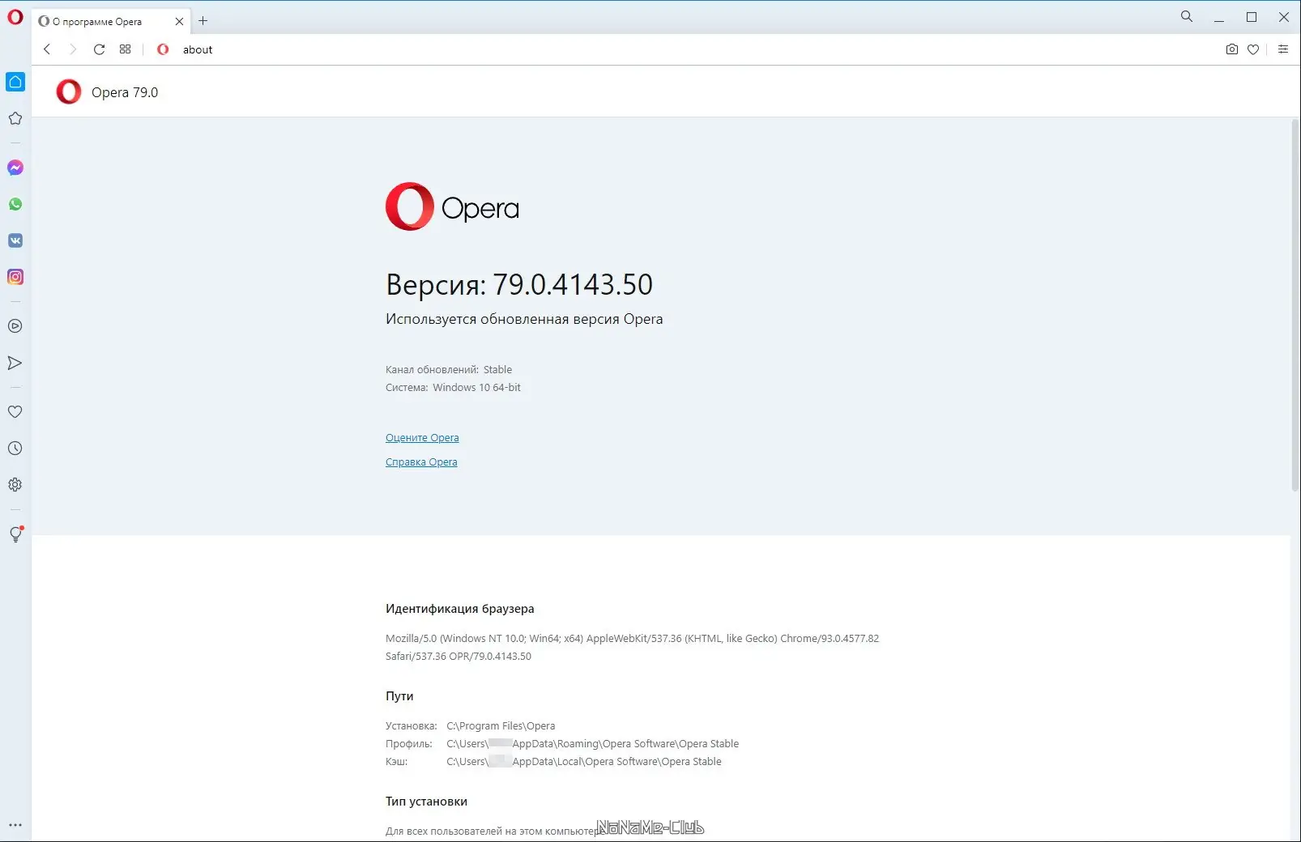Click the 'Тип установки' heading
Image resolution: width=1301 pixels, height=842 pixels.
point(426,802)
